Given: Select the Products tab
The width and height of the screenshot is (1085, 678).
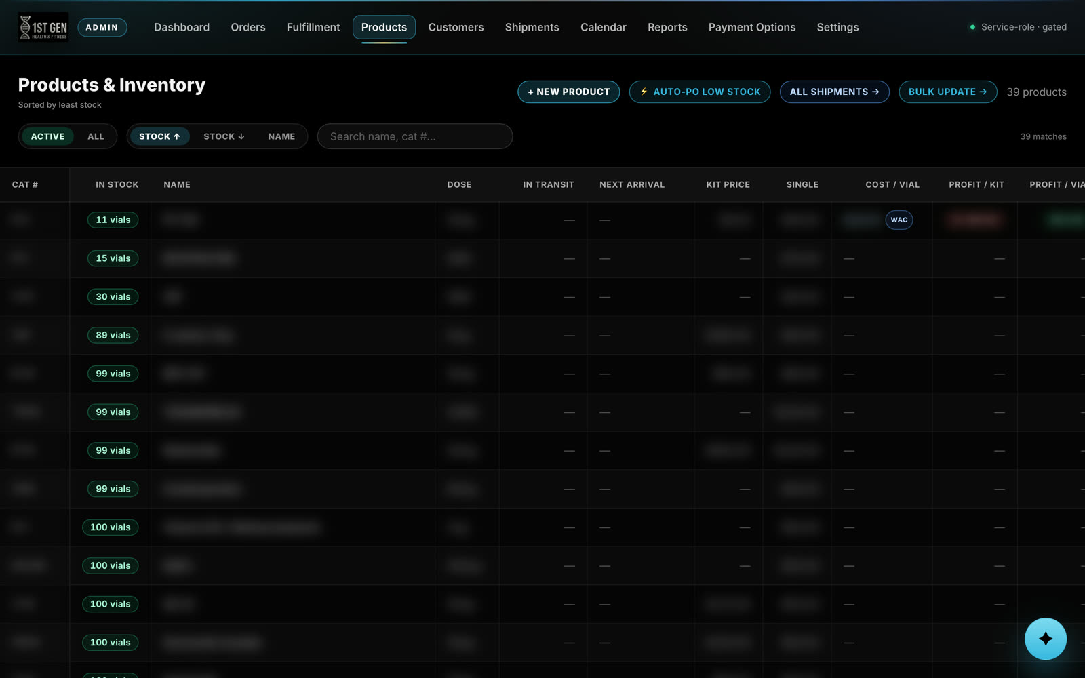Looking at the screenshot, I should pos(384,27).
